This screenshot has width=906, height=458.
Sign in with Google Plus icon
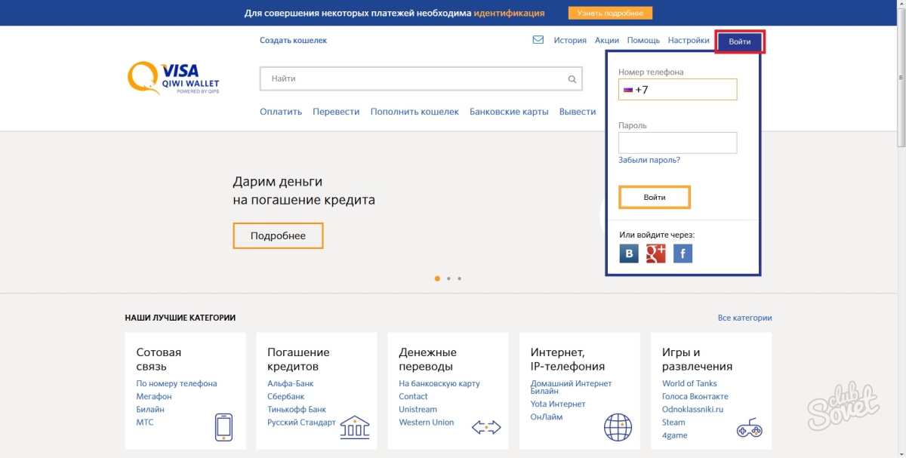pos(655,254)
